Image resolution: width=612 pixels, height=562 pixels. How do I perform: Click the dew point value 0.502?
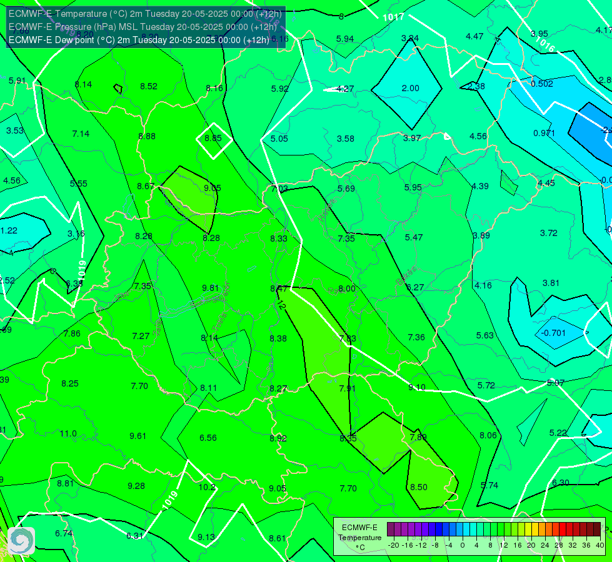[x=542, y=84]
